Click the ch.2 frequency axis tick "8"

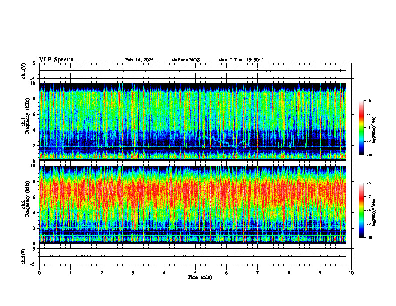pyautogui.click(x=35, y=182)
